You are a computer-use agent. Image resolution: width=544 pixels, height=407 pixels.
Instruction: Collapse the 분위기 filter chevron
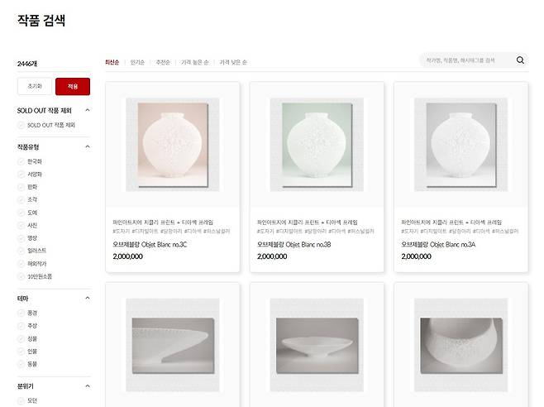(88, 385)
